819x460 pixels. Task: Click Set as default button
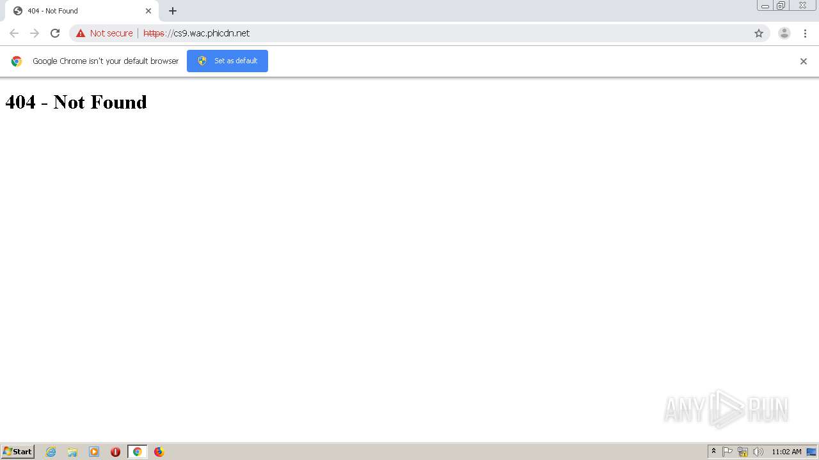[227, 61]
